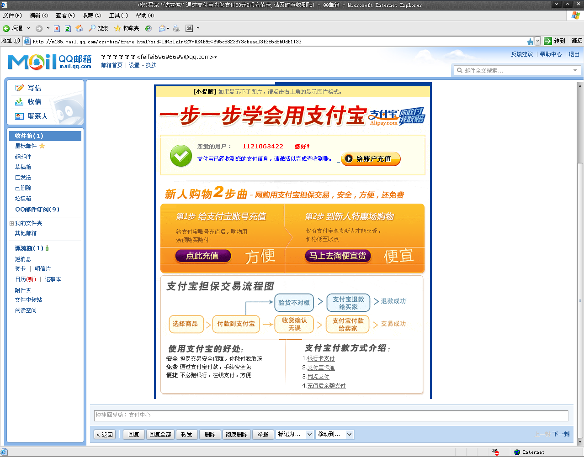Click the purple 马上去淘便宜货 button
This screenshot has width=584, height=457.
(338, 256)
